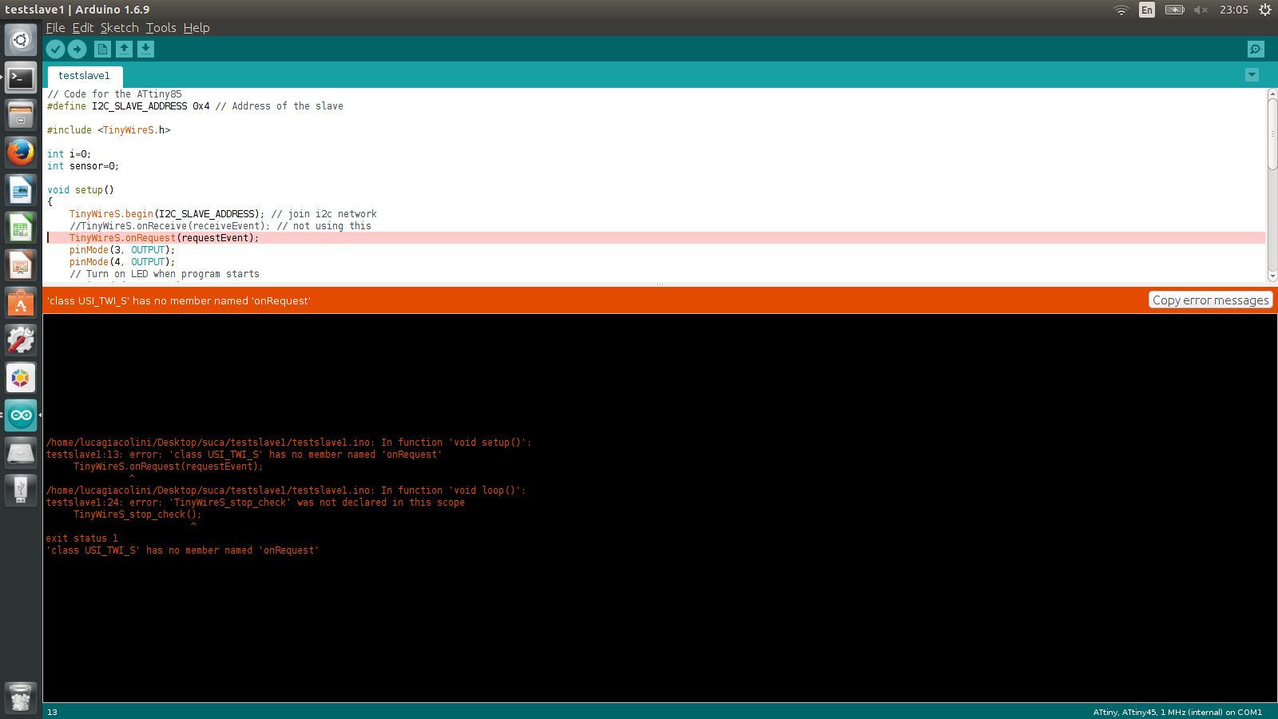Open the Wi-Fi network indicator
The image size is (1278, 719).
(x=1121, y=10)
